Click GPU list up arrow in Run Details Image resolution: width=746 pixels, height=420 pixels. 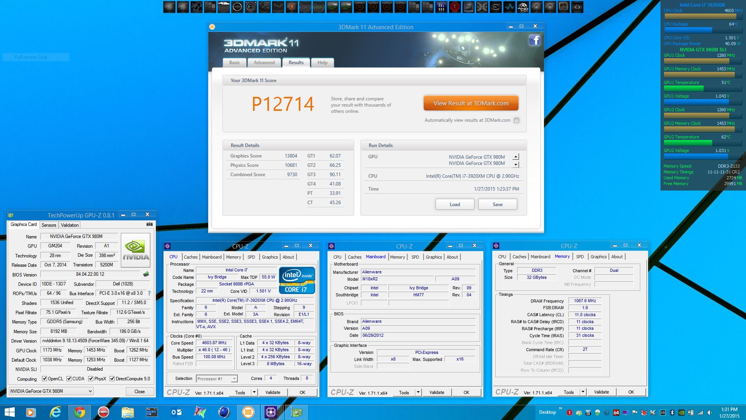pos(516,157)
